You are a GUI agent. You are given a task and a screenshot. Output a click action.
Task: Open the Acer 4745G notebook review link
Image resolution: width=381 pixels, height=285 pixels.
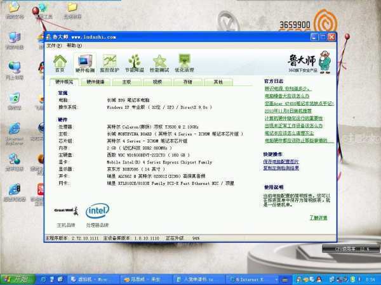(x=299, y=103)
